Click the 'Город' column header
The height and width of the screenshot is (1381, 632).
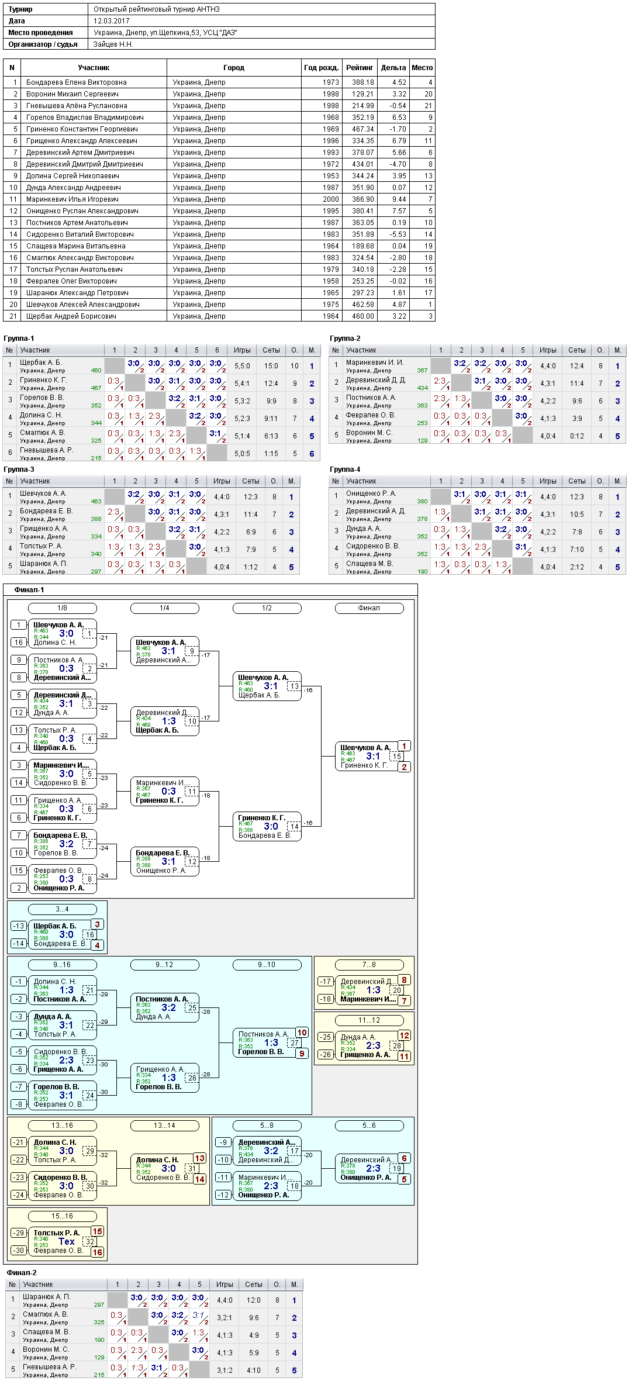coord(234,68)
